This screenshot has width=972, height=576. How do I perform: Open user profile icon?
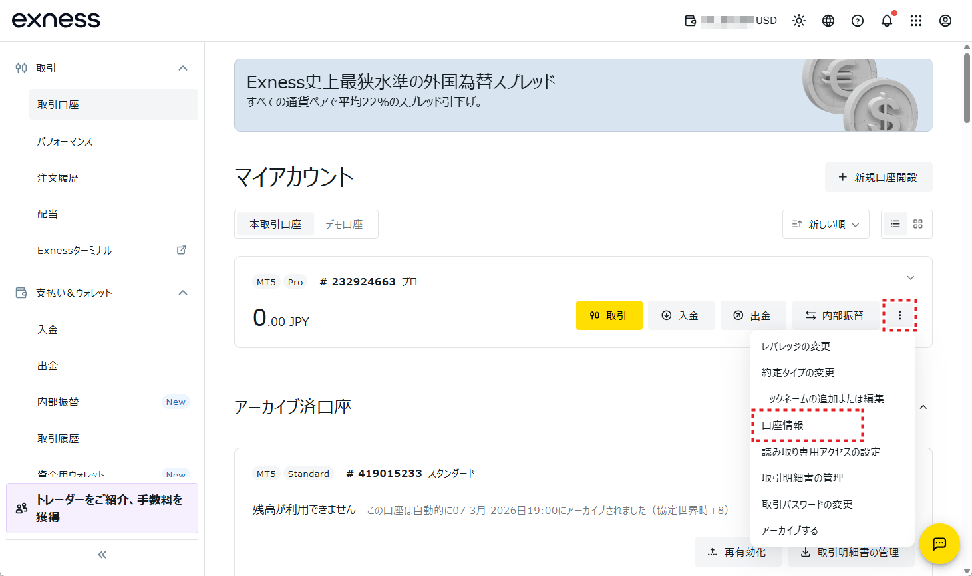point(945,21)
